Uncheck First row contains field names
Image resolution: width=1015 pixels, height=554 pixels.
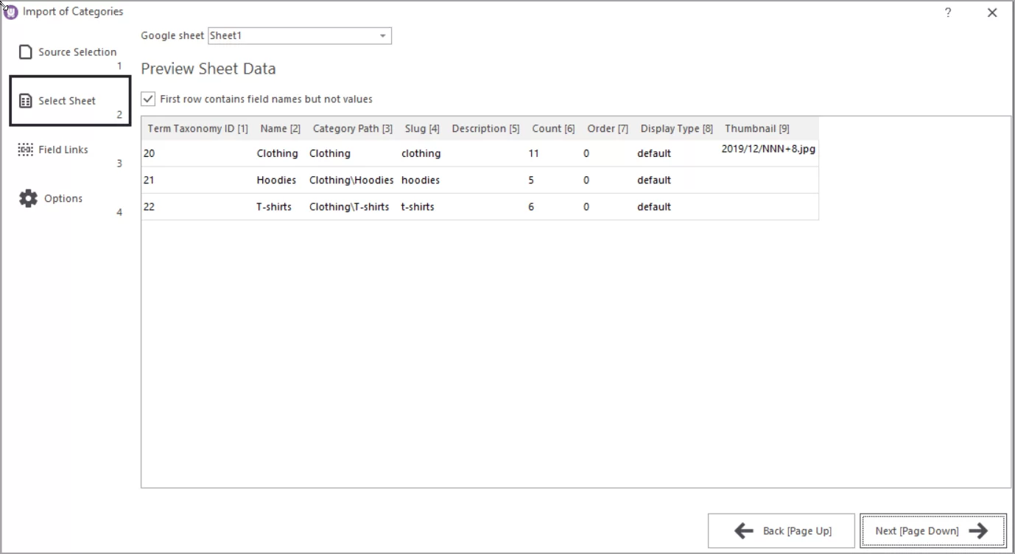pyautogui.click(x=148, y=99)
